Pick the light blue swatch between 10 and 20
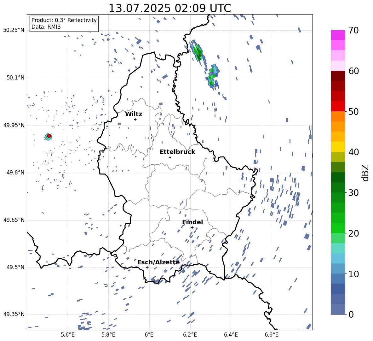Image resolution: width=373 pixels, height=341 pixels. point(338,258)
